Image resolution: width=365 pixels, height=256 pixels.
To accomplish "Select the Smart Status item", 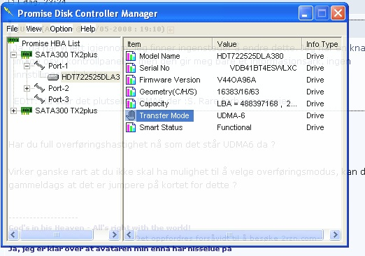I will (x=161, y=127).
